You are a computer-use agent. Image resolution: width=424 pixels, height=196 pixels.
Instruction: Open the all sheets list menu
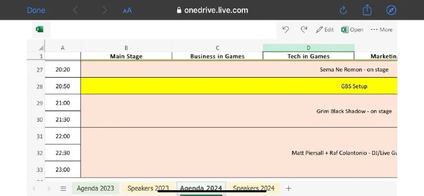(x=63, y=189)
